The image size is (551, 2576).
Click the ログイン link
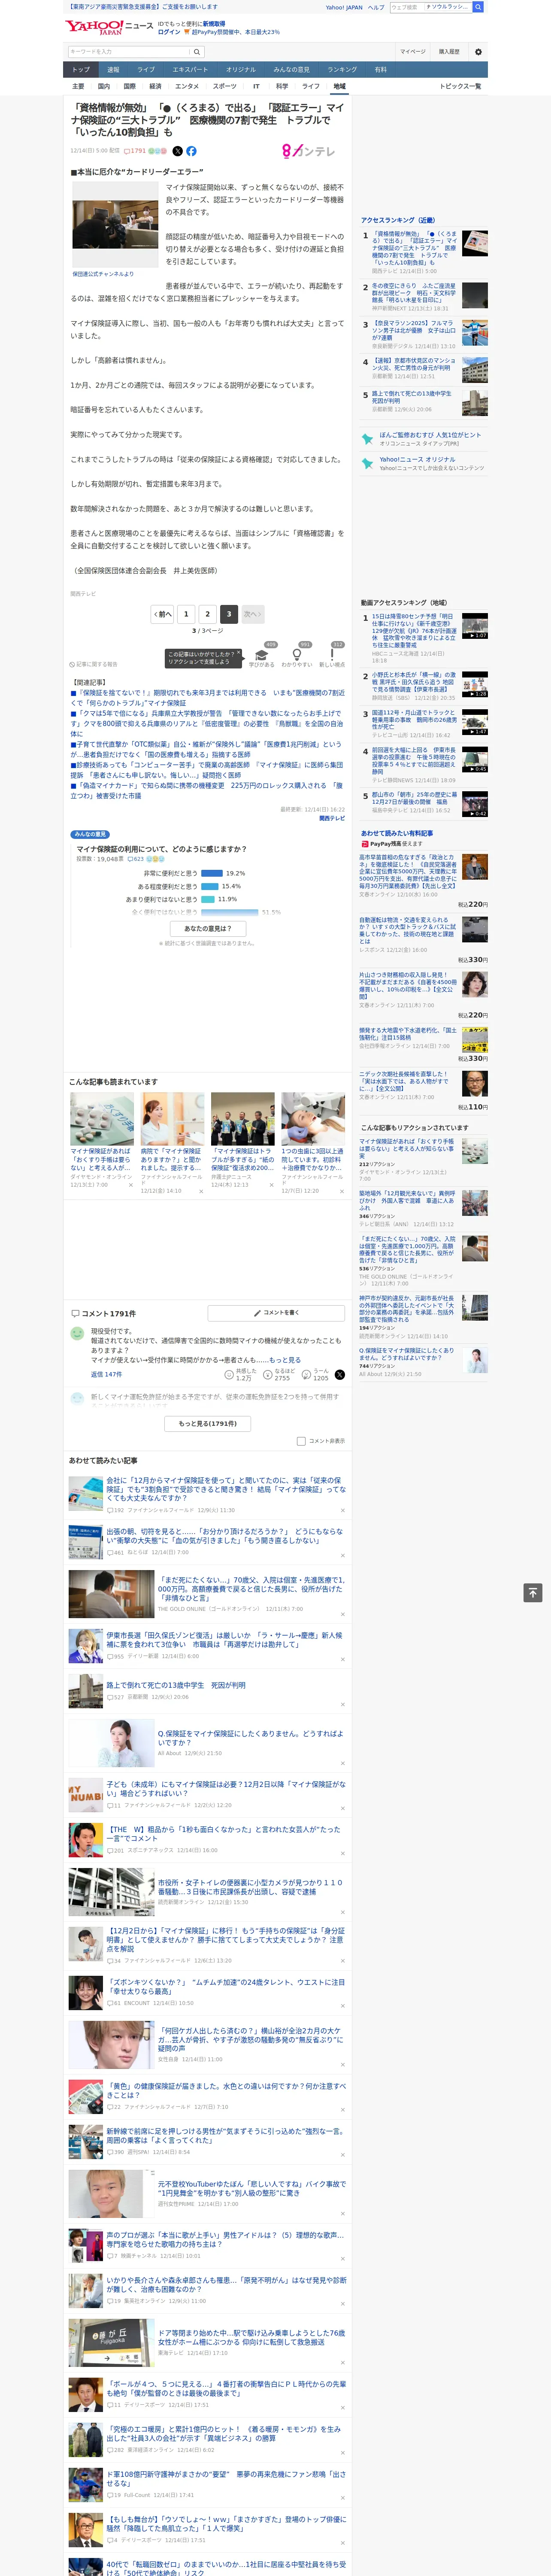pos(169,32)
